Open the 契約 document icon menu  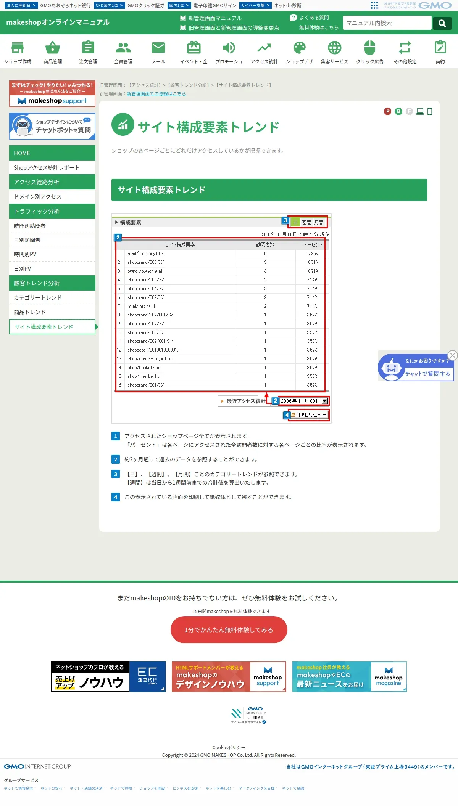coord(440,52)
